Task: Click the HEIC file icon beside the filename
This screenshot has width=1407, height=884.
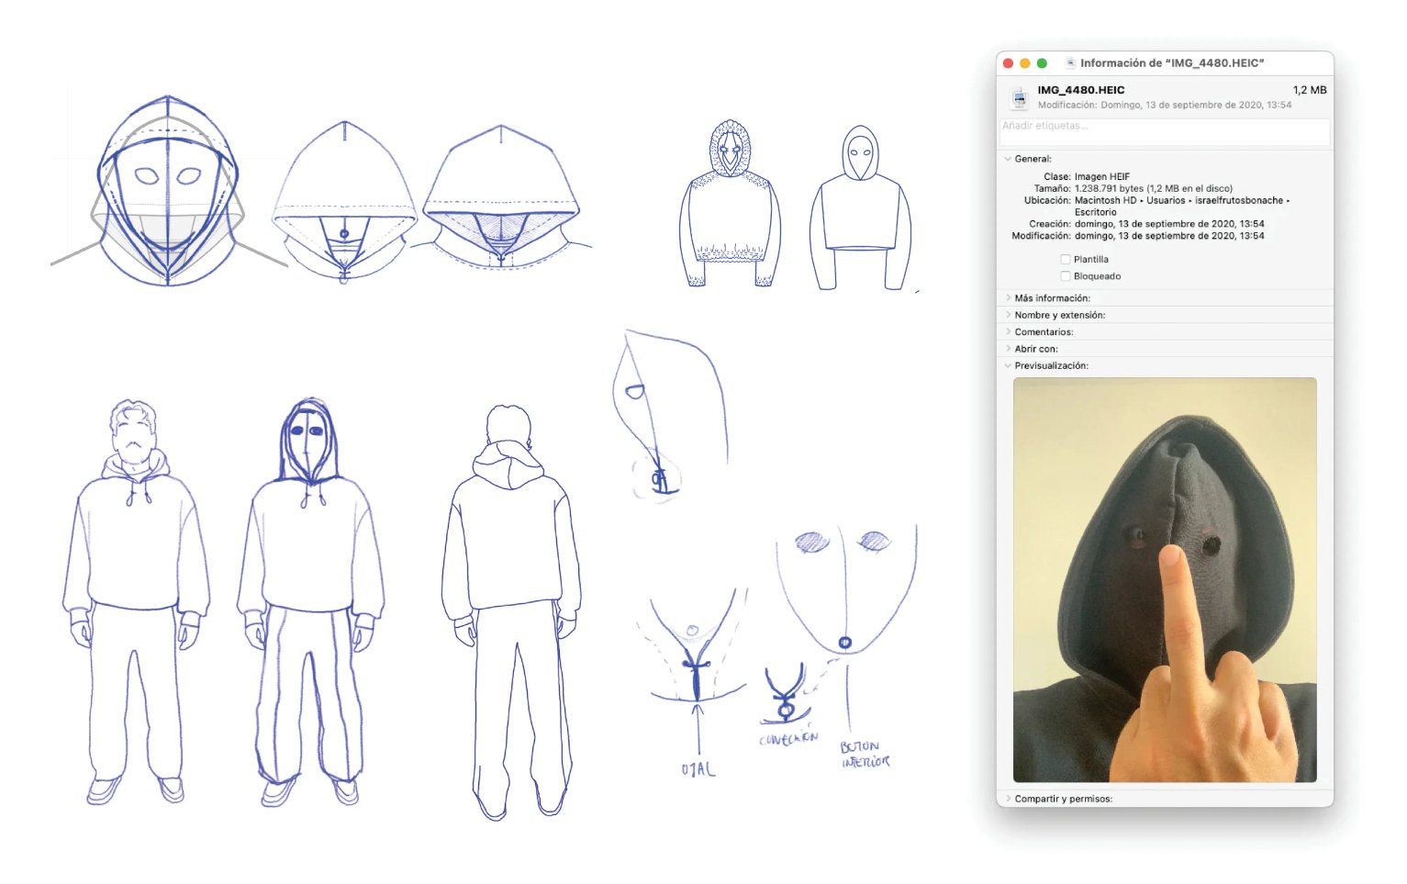Action: (x=1019, y=97)
